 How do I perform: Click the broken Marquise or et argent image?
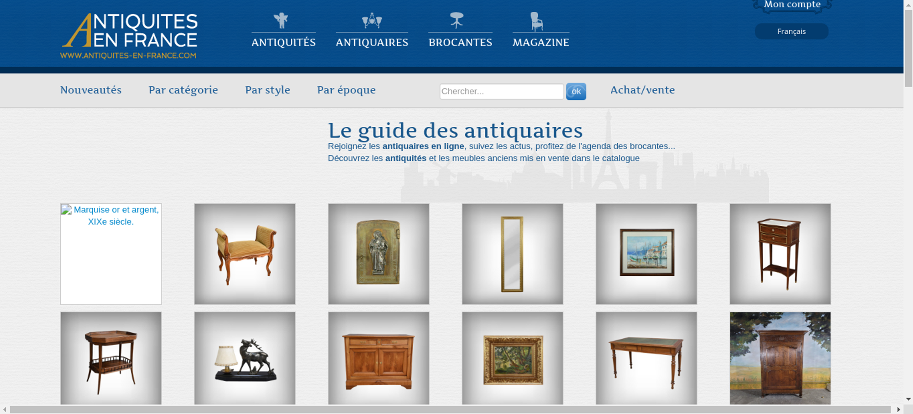click(x=111, y=254)
